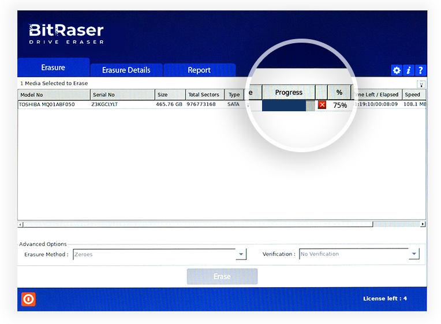Open the Report tab
The image size is (441, 324).
tap(199, 70)
